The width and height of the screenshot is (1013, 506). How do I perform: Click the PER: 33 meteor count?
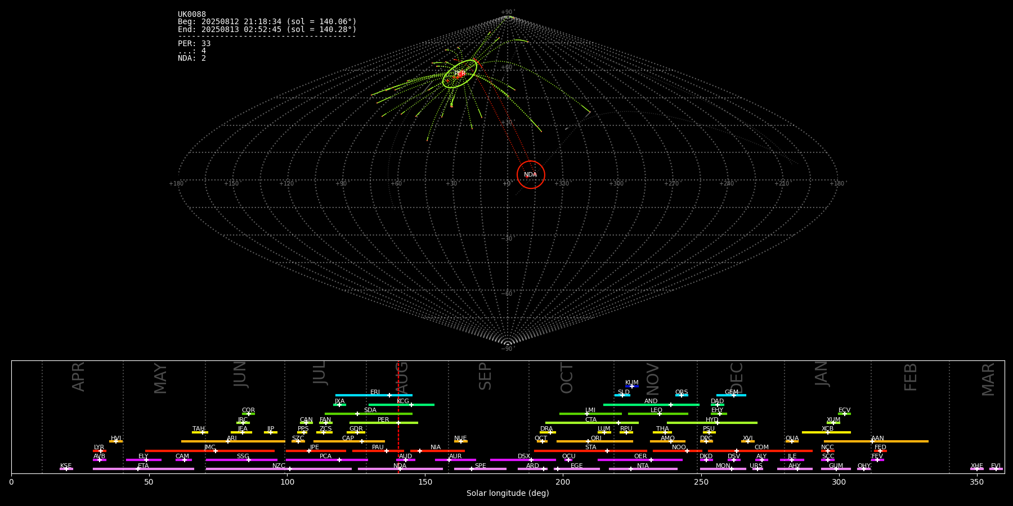tap(194, 43)
